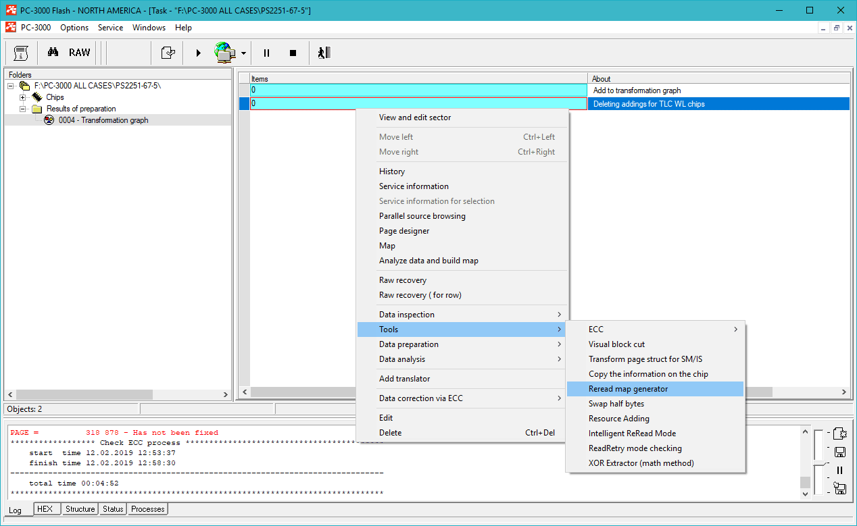Screen dimensions: 857x526
Task: Open the Service menu
Action: point(110,28)
